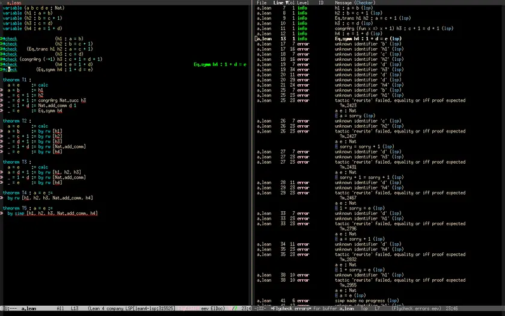Screen dimensions: 505x316
Task: Open info entry 'h1 : a = b (lsp)'
Action: pyautogui.click(x=353, y=8)
